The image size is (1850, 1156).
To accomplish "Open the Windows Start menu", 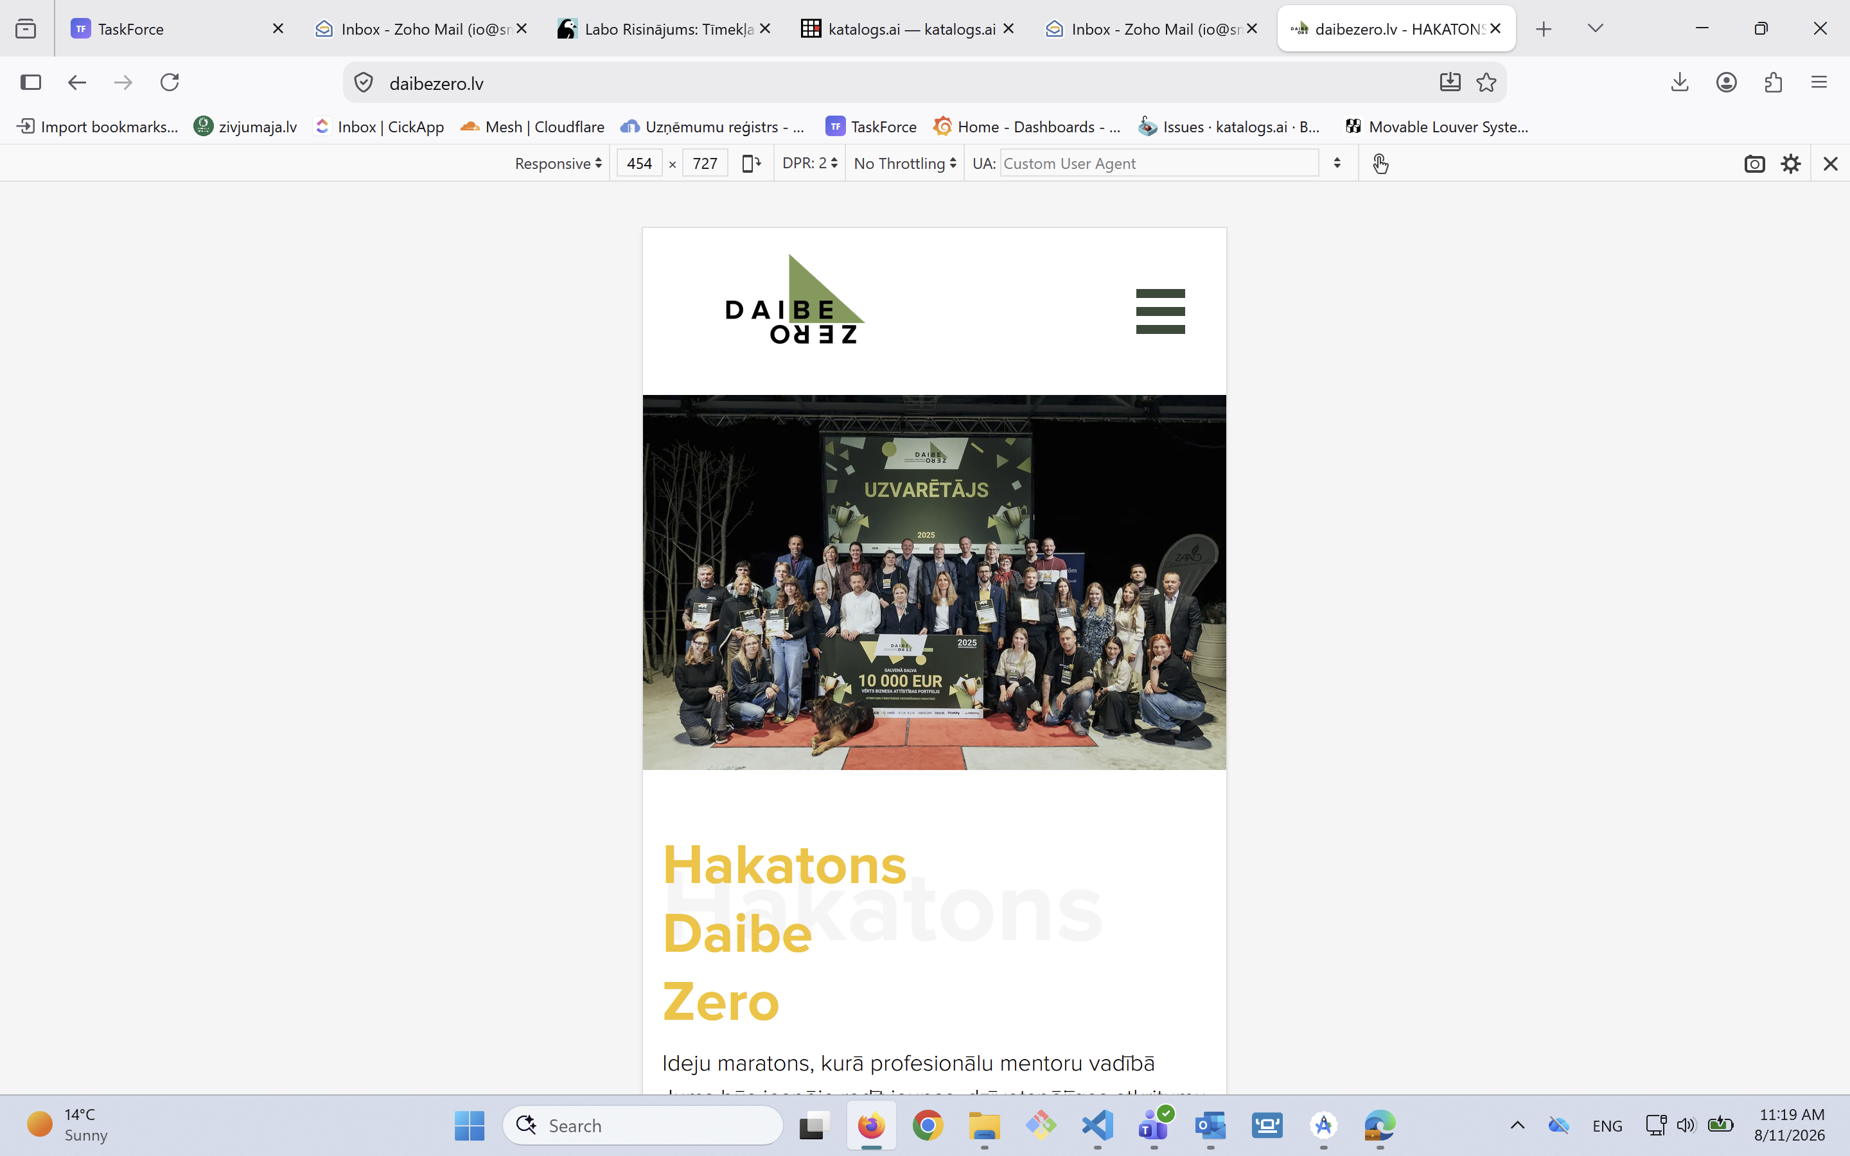I will (470, 1125).
